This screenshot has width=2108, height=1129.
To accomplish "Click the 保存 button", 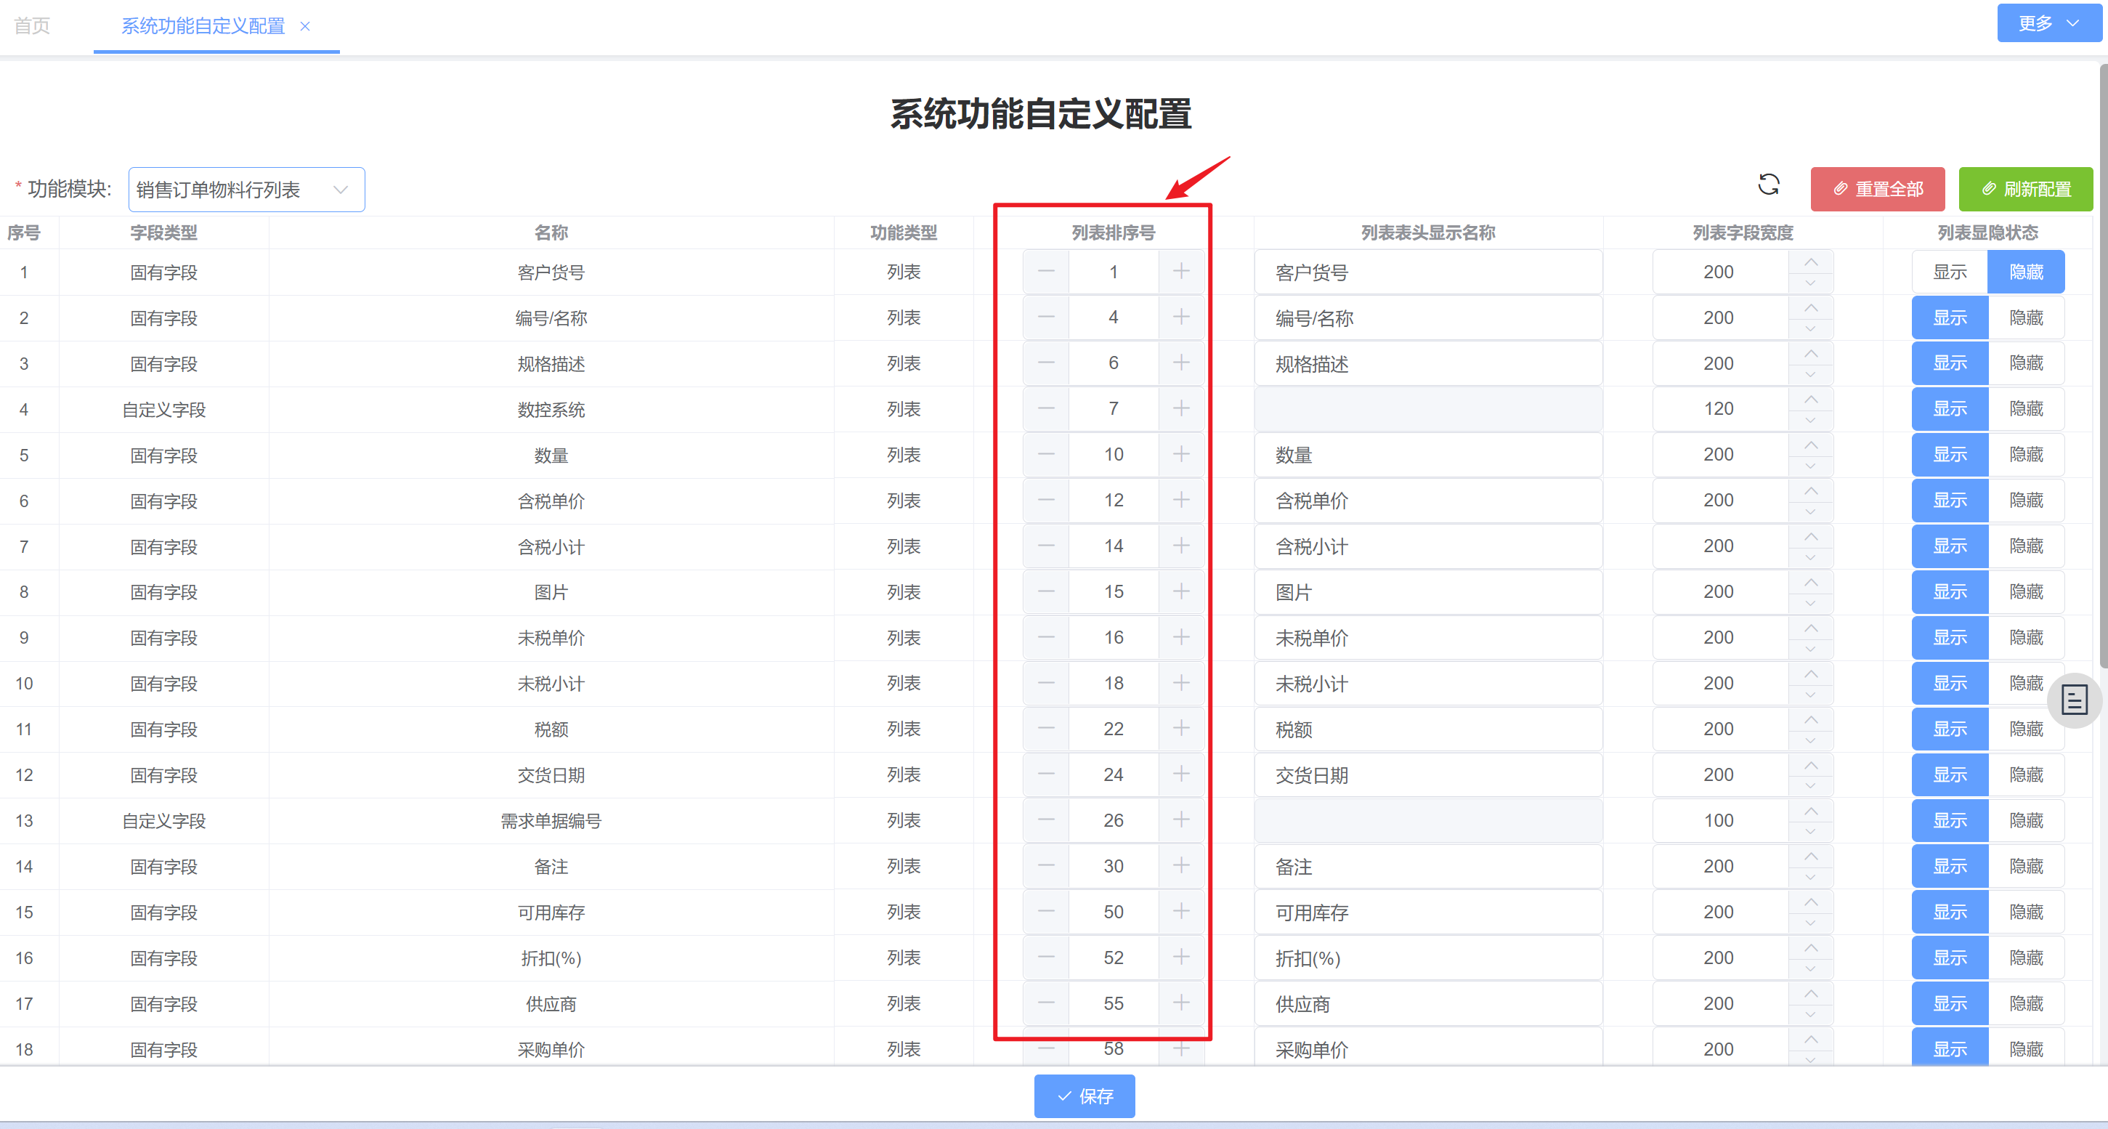I will click(x=1085, y=1096).
